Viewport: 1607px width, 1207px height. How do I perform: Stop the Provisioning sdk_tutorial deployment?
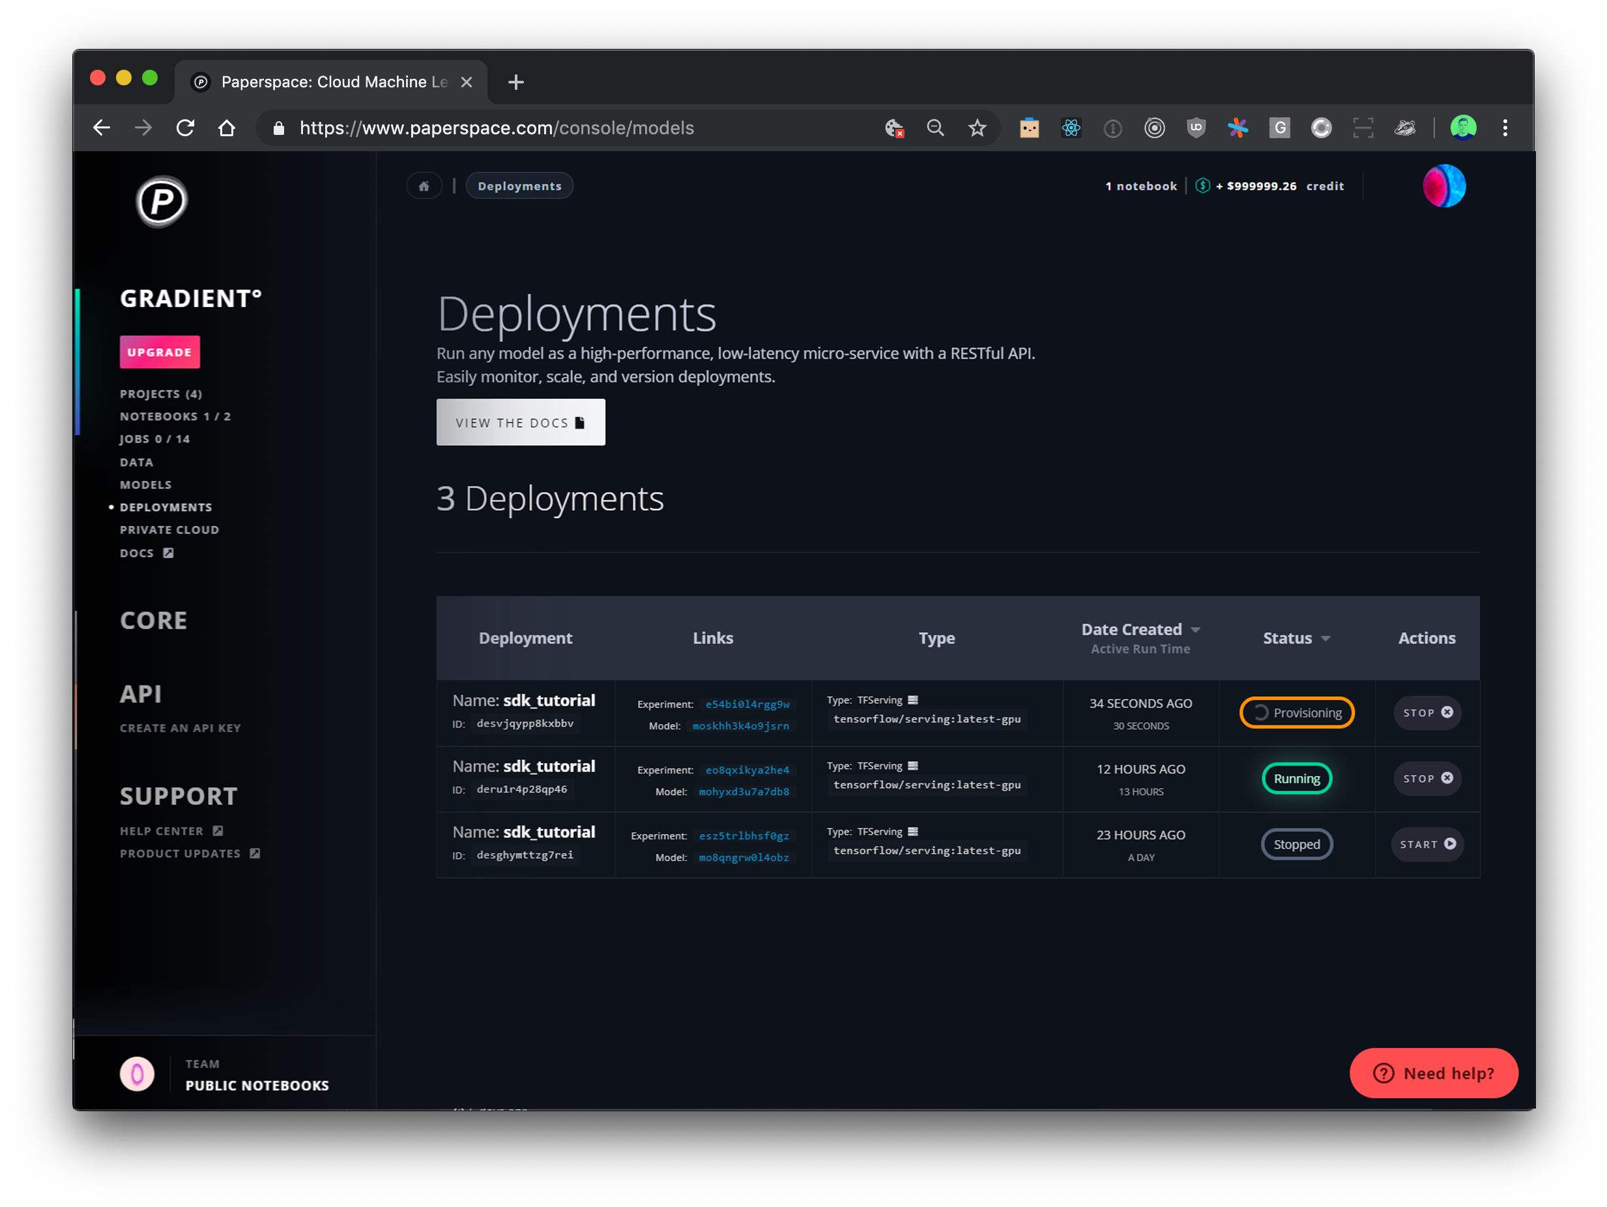[x=1427, y=712]
